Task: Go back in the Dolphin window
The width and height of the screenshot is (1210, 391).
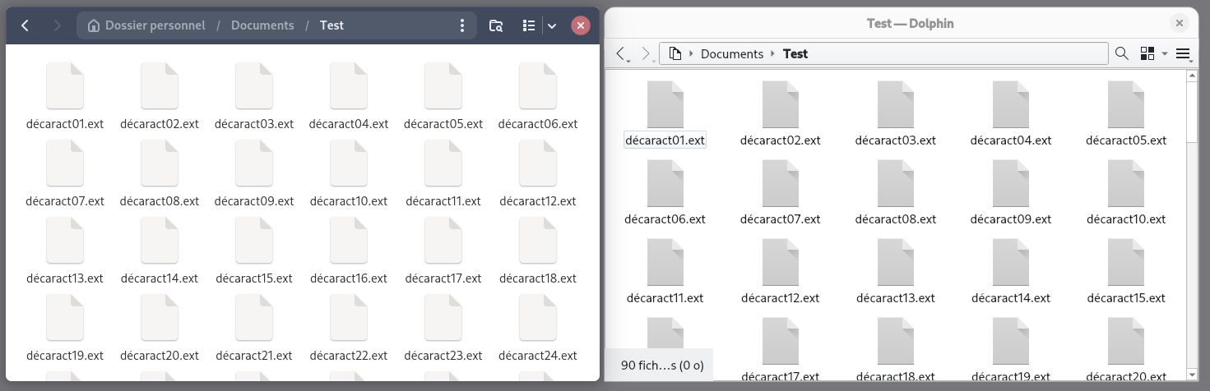Action: pyautogui.click(x=623, y=54)
